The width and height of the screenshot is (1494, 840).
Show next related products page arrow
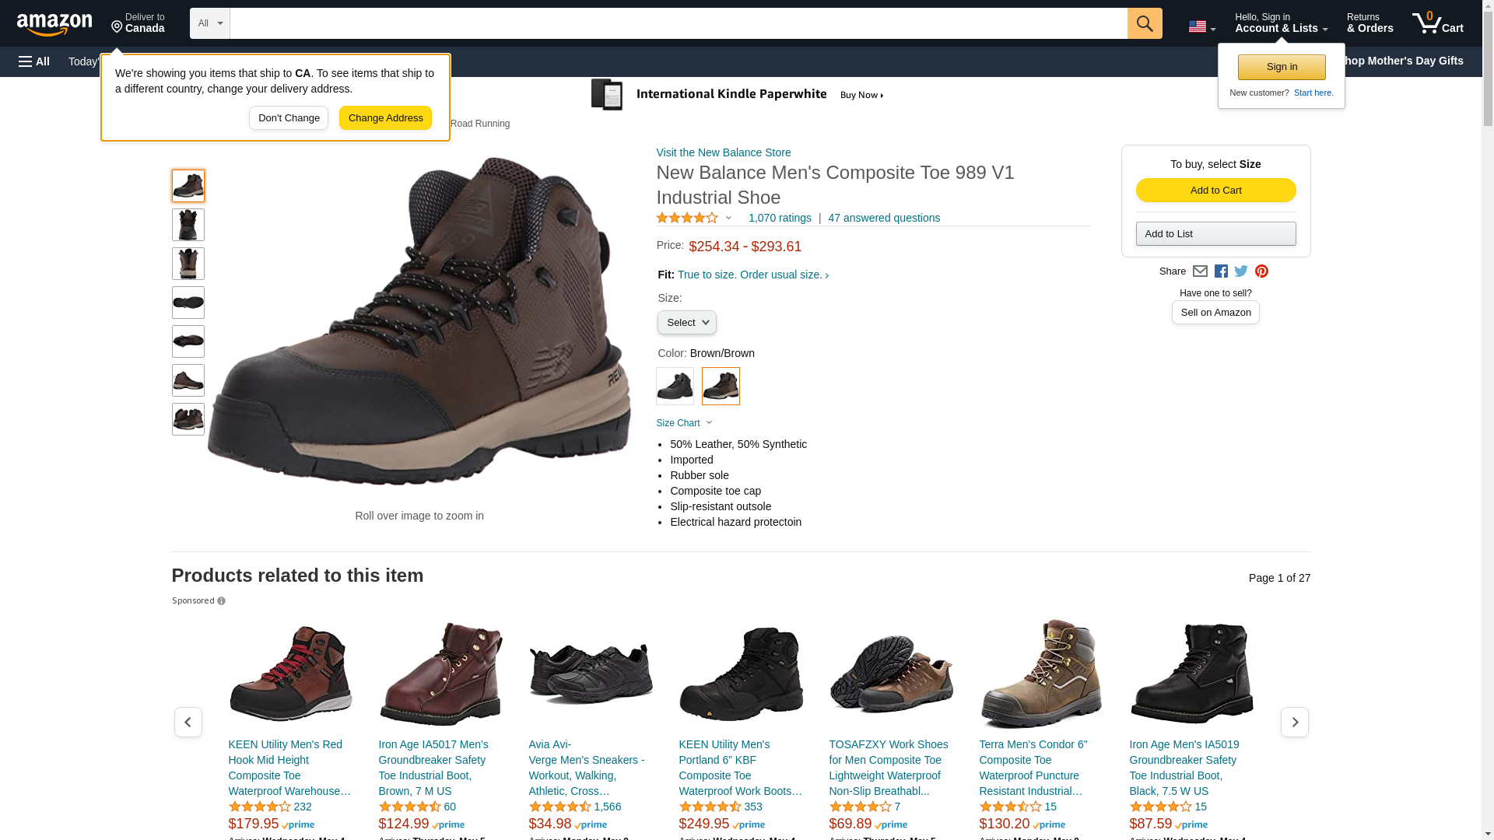tap(1294, 723)
